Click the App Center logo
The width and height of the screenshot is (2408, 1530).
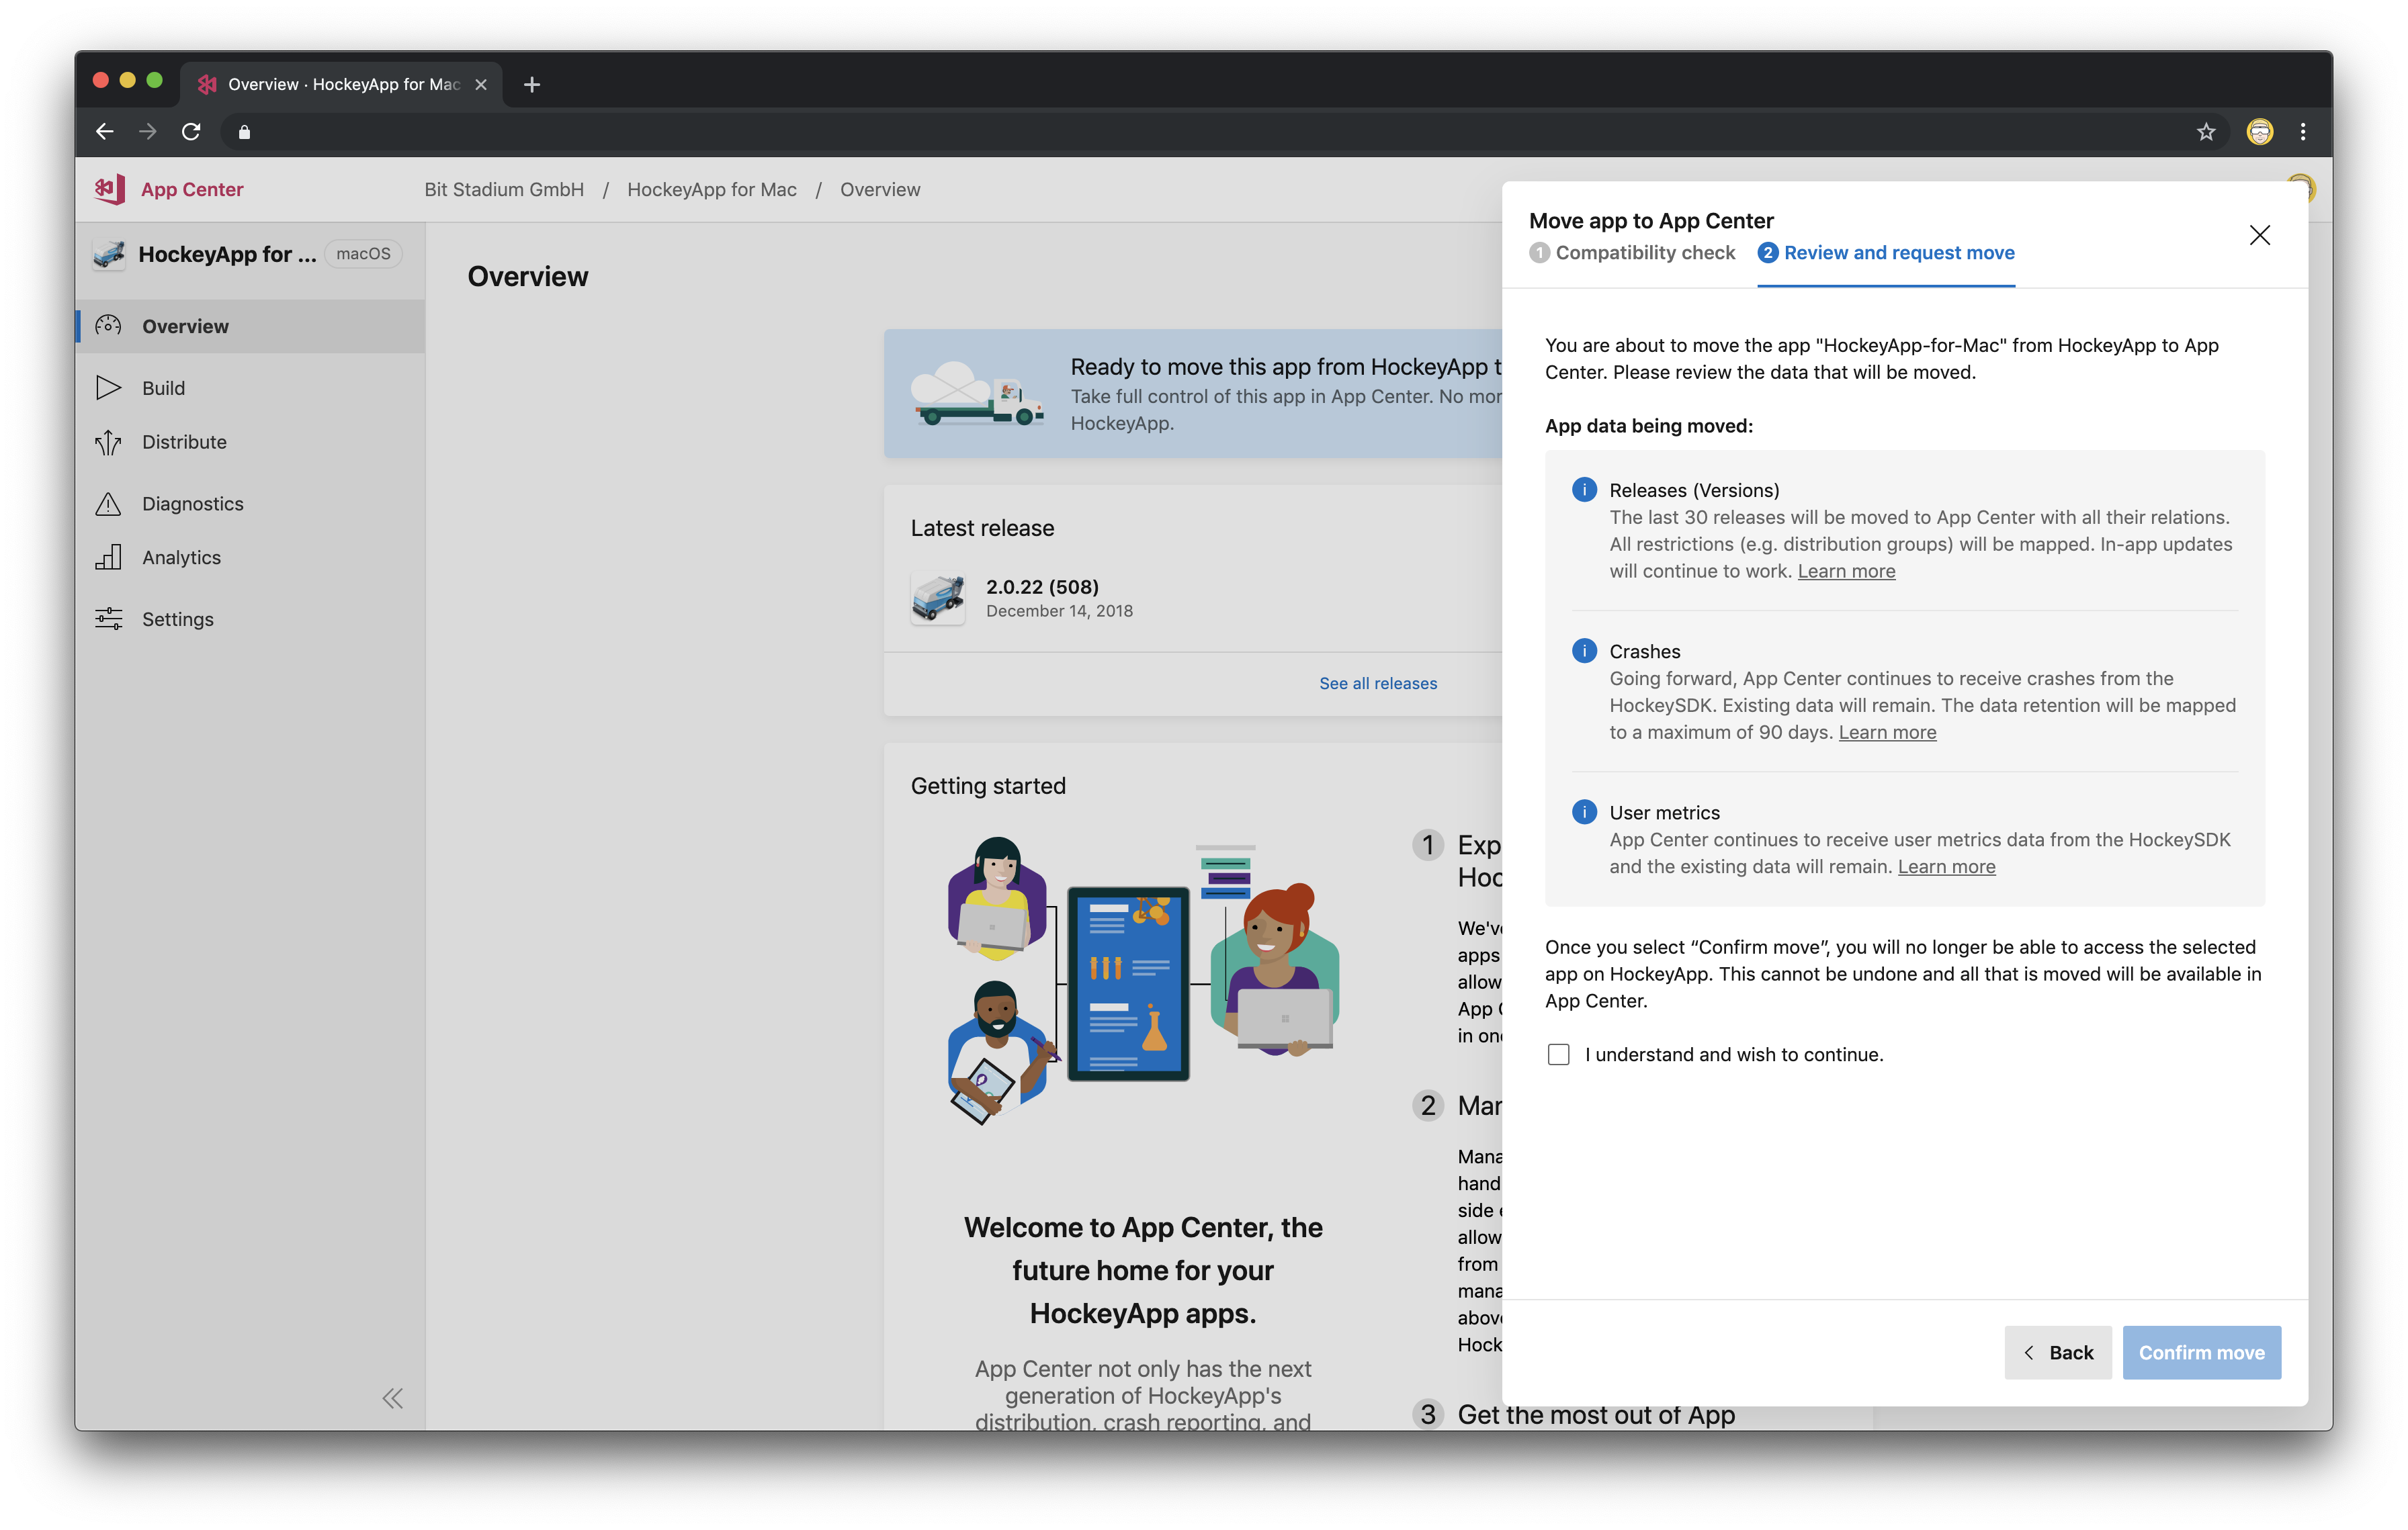110,189
